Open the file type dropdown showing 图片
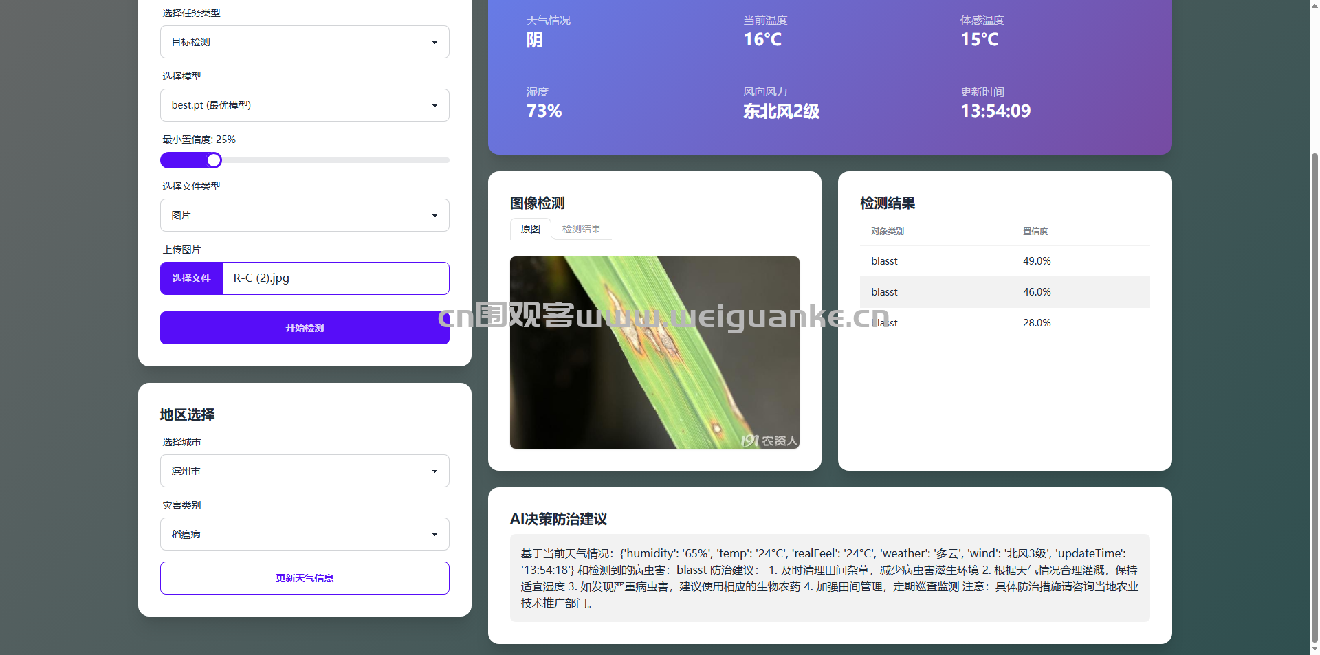 304,215
